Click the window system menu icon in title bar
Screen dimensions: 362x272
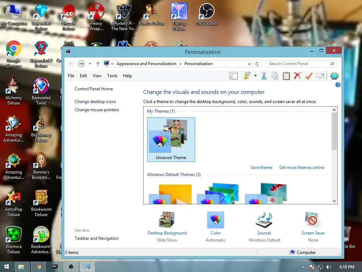[x=68, y=51]
